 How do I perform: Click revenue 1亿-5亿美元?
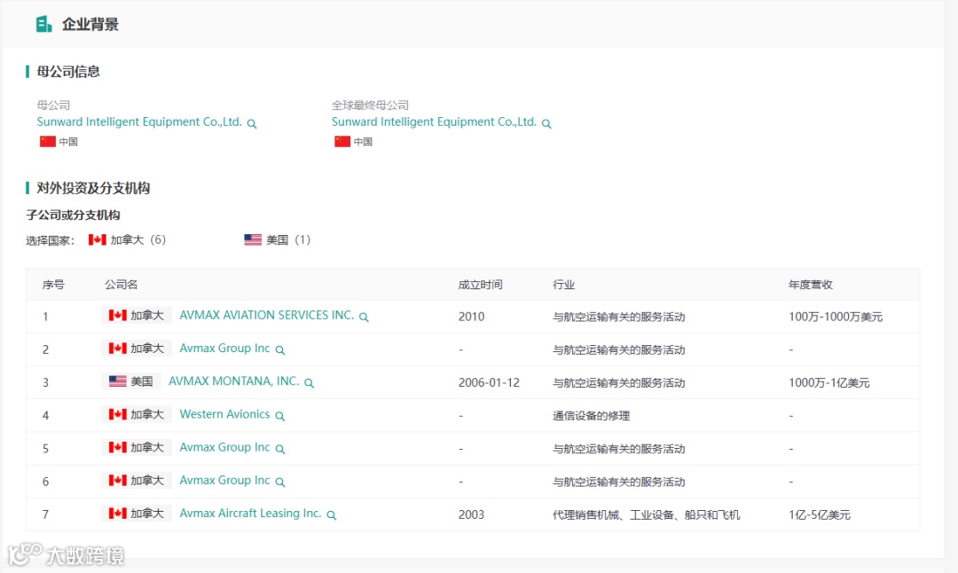[x=819, y=515]
